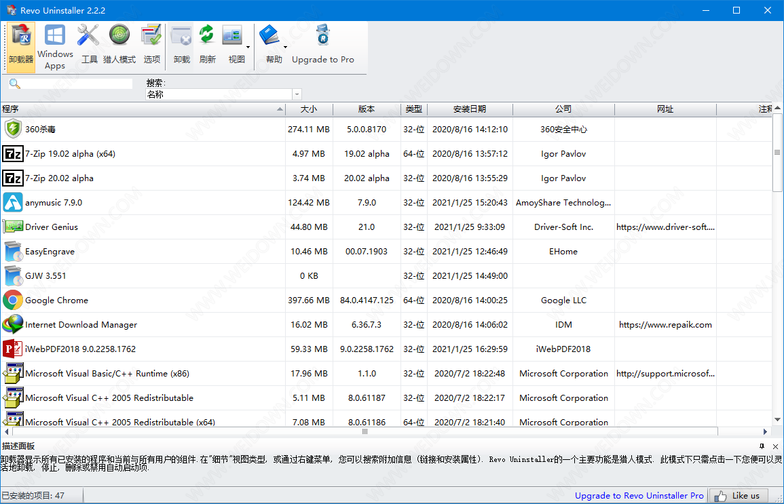
Task: Sort by 程序 column header
Action: [x=143, y=109]
